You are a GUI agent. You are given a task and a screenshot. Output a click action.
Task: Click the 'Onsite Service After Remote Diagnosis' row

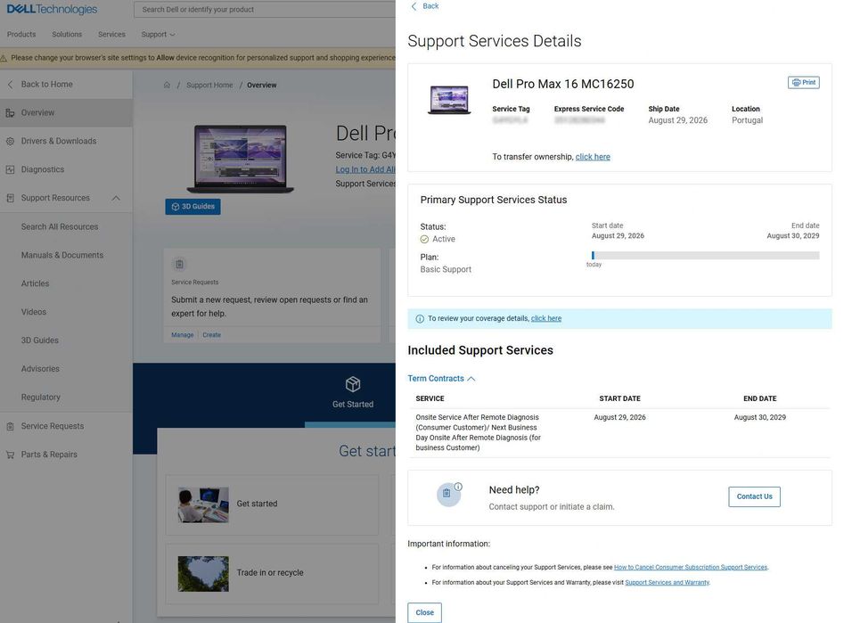pos(619,433)
